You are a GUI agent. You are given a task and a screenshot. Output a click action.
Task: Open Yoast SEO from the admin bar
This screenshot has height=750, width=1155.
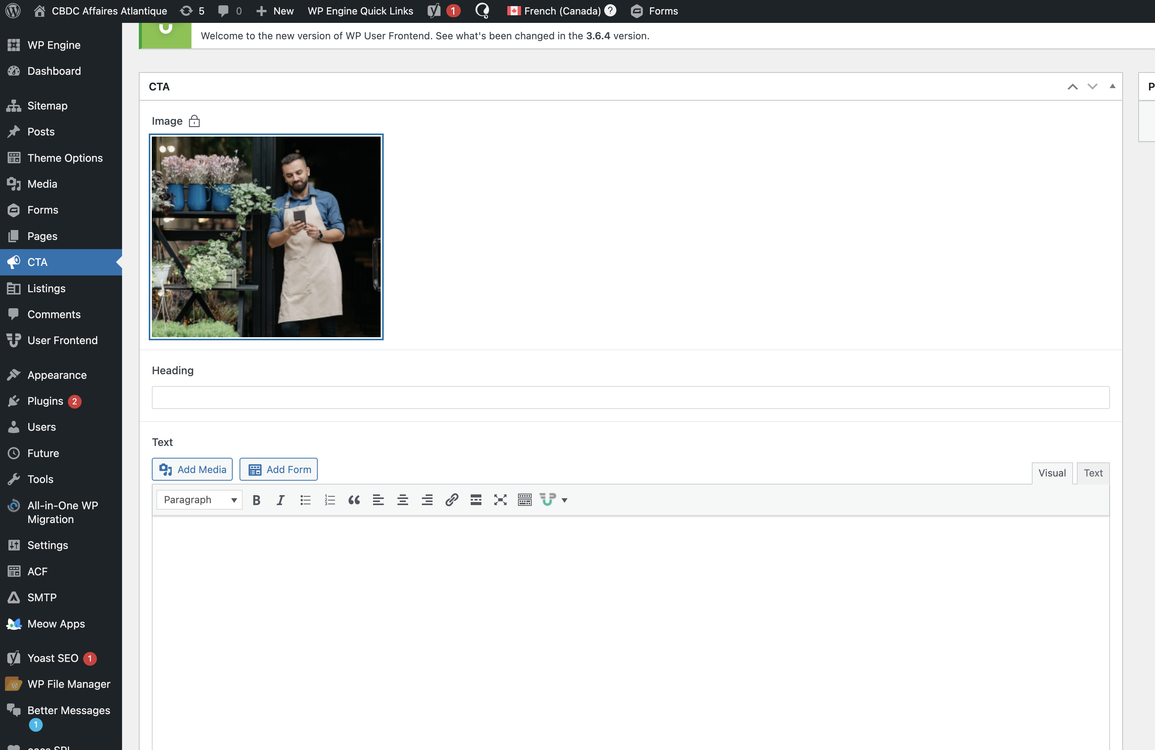pos(434,11)
